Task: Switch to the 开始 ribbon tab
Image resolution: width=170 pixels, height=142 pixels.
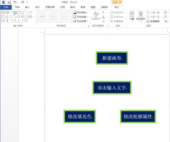Action: point(17,7)
